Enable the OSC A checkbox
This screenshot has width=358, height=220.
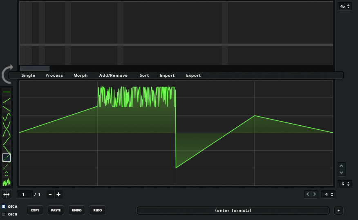(x=4, y=207)
